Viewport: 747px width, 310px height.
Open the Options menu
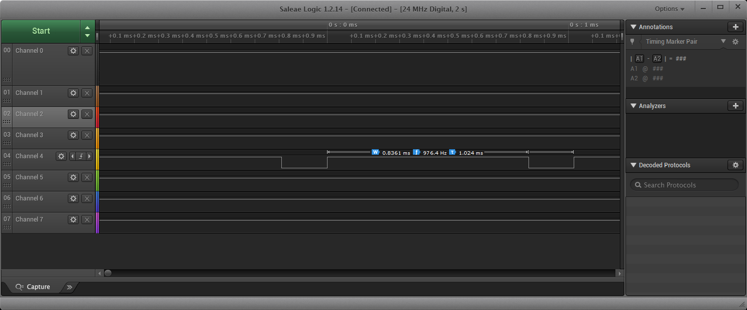pyautogui.click(x=670, y=9)
